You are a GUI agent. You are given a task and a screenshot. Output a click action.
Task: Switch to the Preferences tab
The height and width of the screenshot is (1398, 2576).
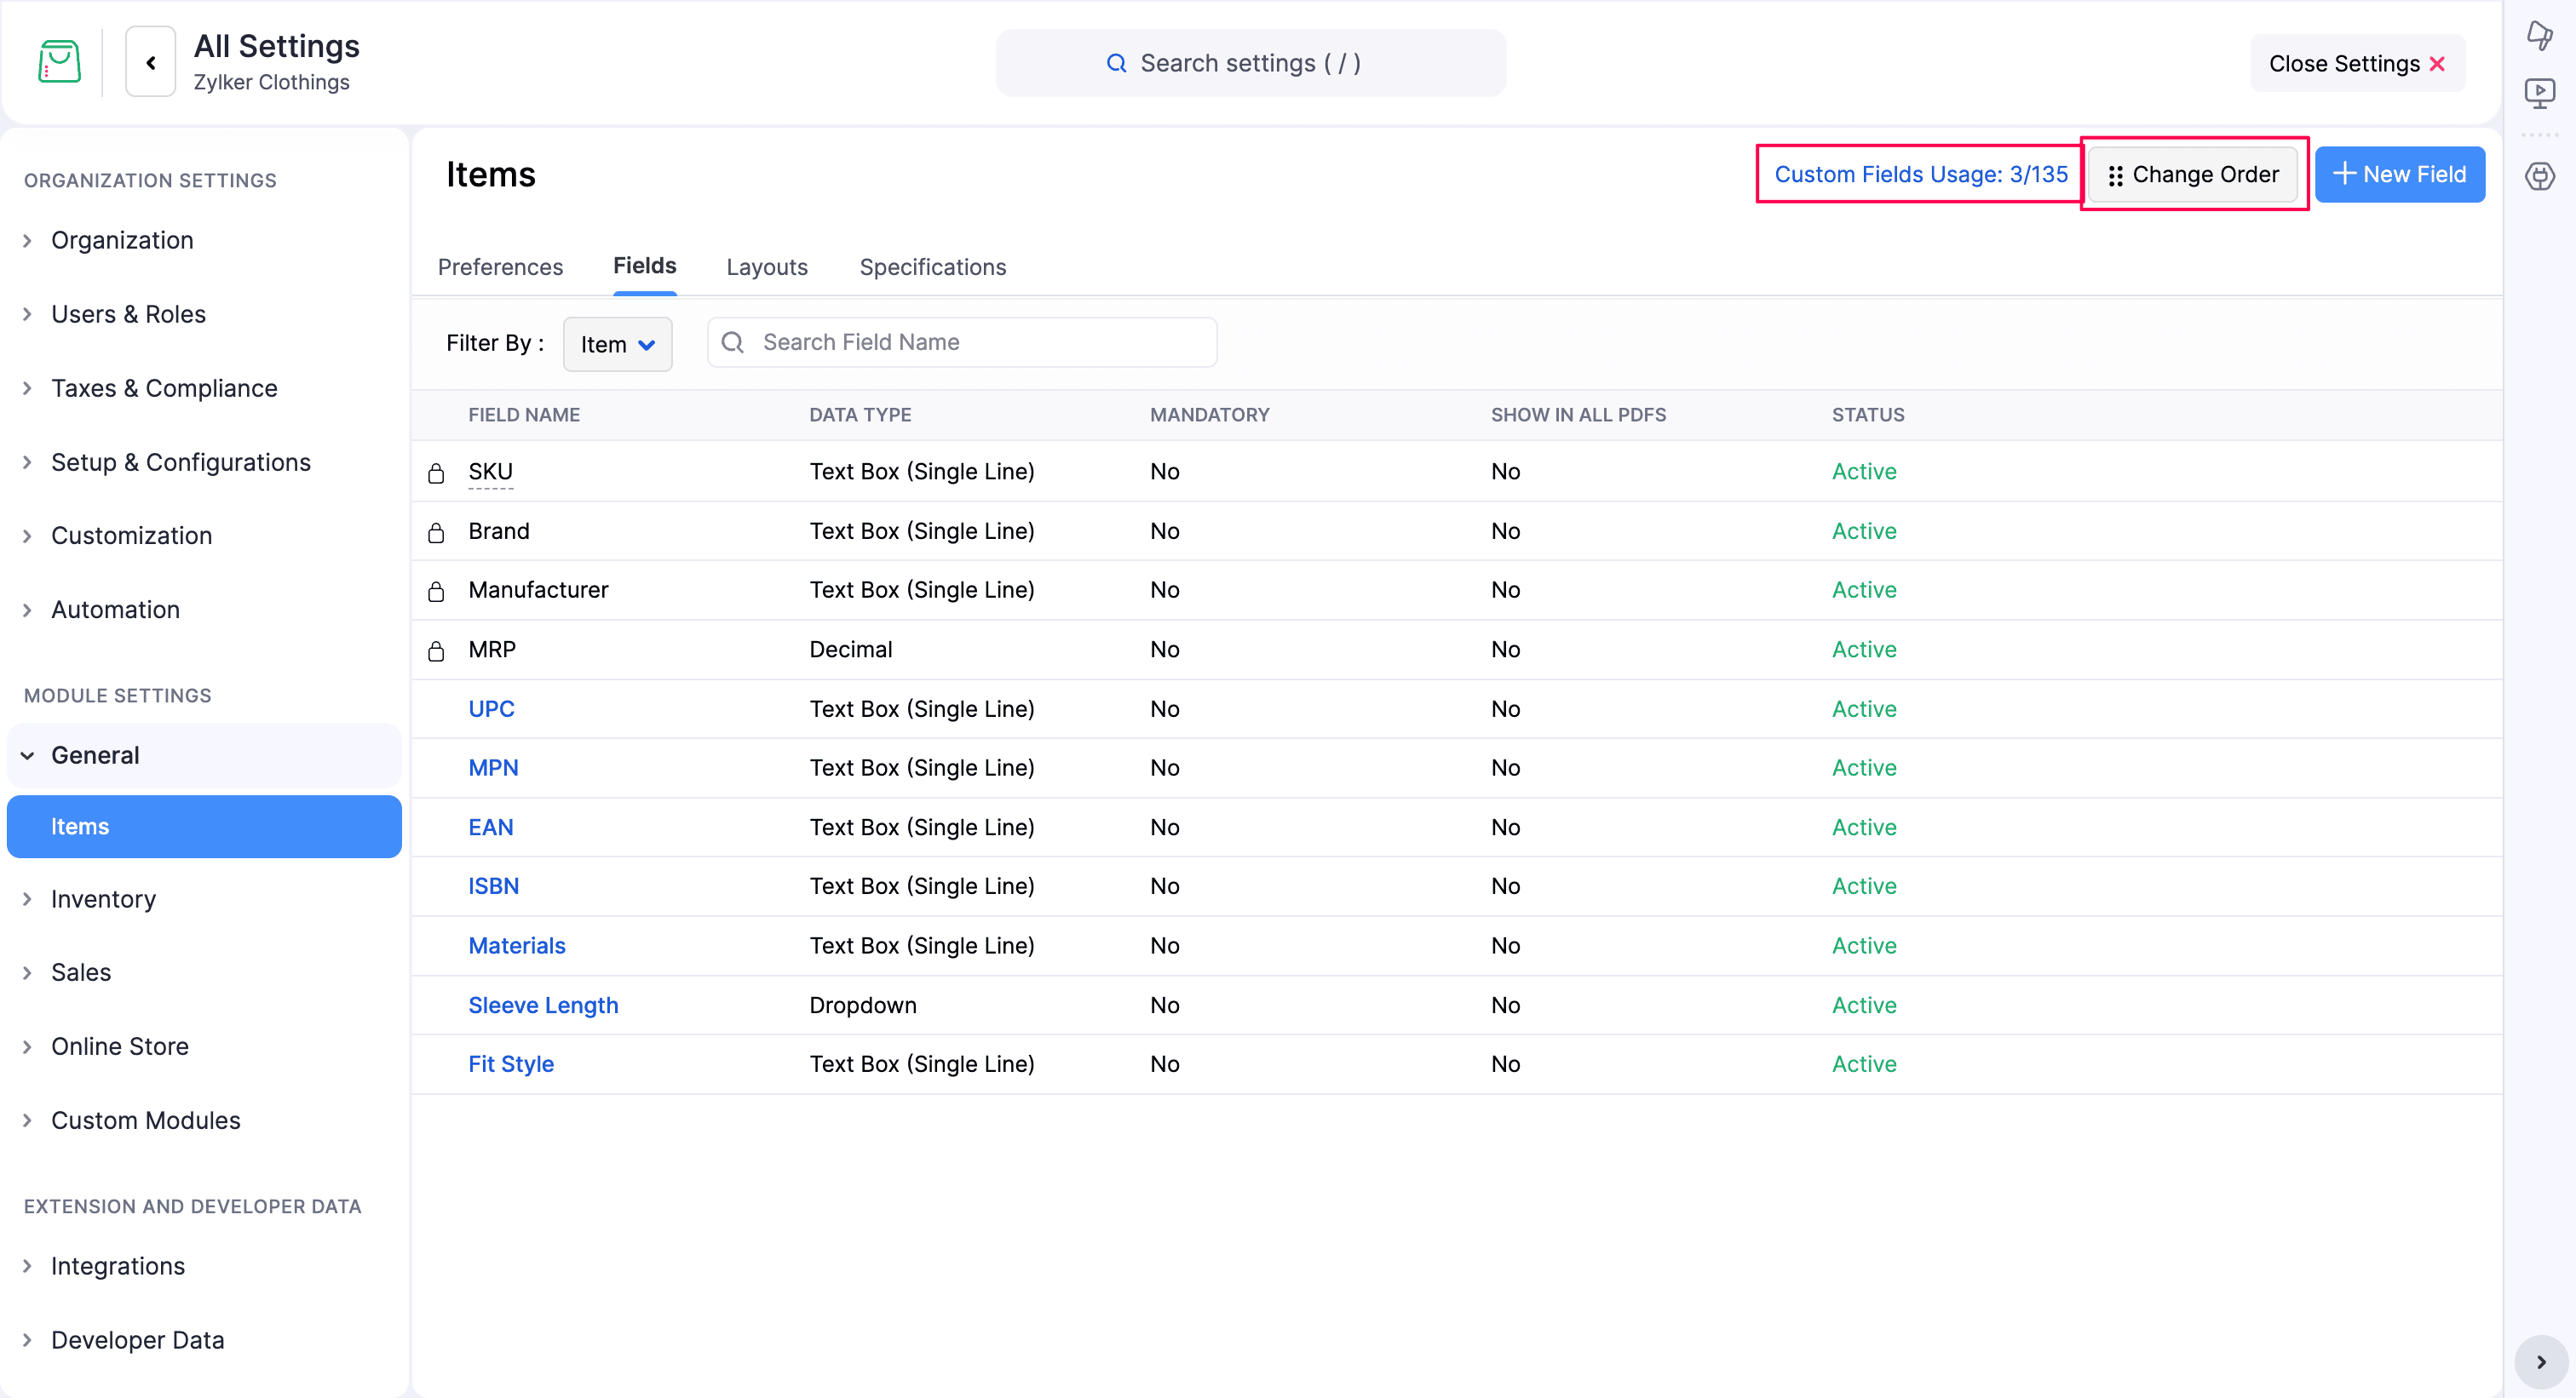tap(500, 266)
